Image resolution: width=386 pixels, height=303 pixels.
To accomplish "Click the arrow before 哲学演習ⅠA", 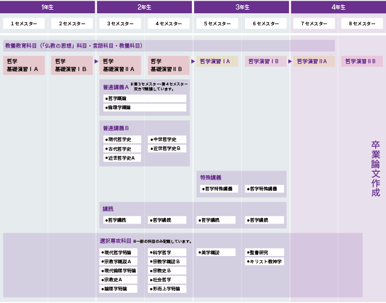I will pos(193,61).
